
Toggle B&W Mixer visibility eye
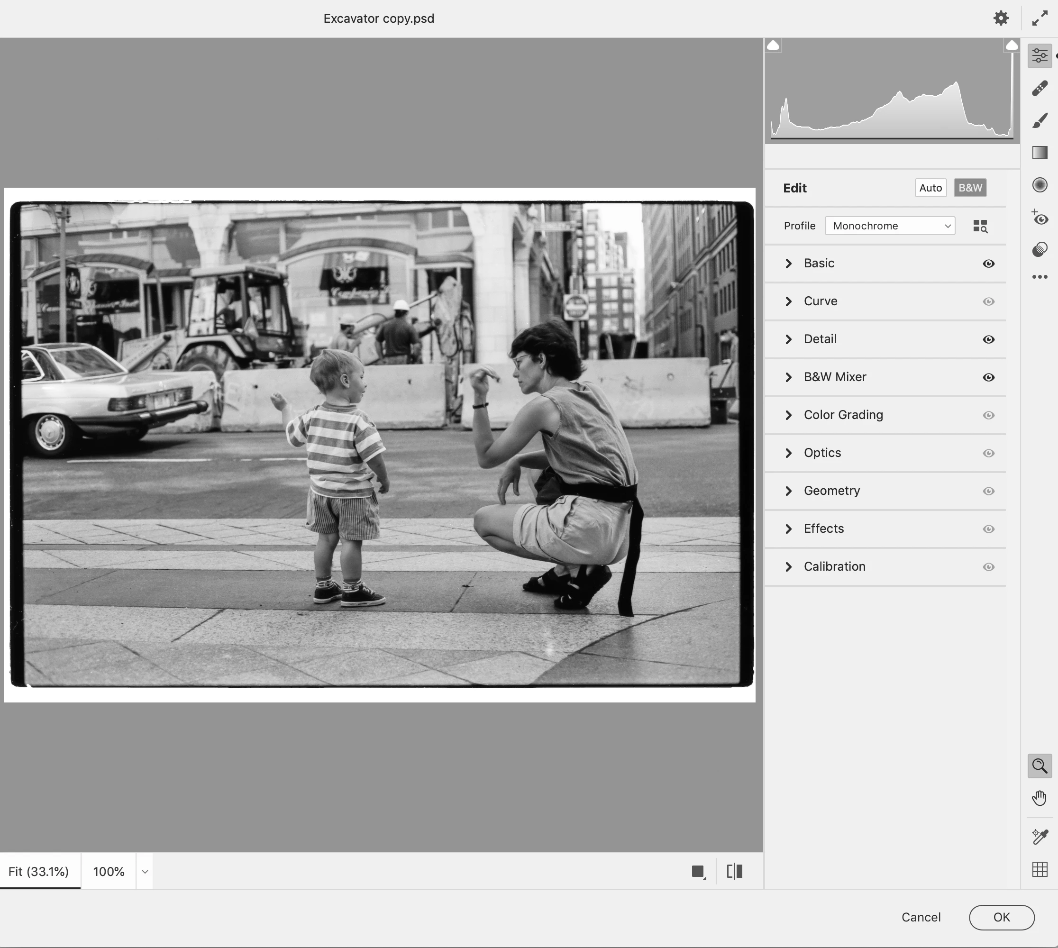click(x=988, y=378)
